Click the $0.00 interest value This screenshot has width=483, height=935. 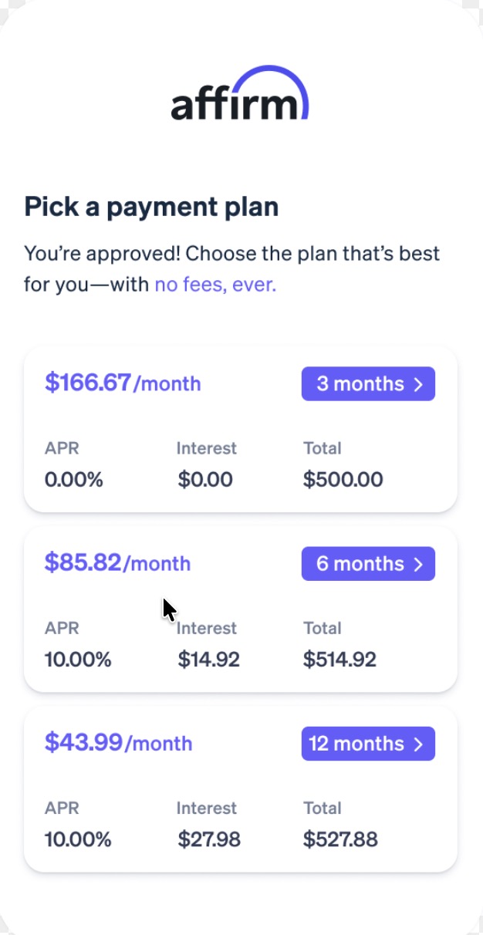[x=205, y=480]
